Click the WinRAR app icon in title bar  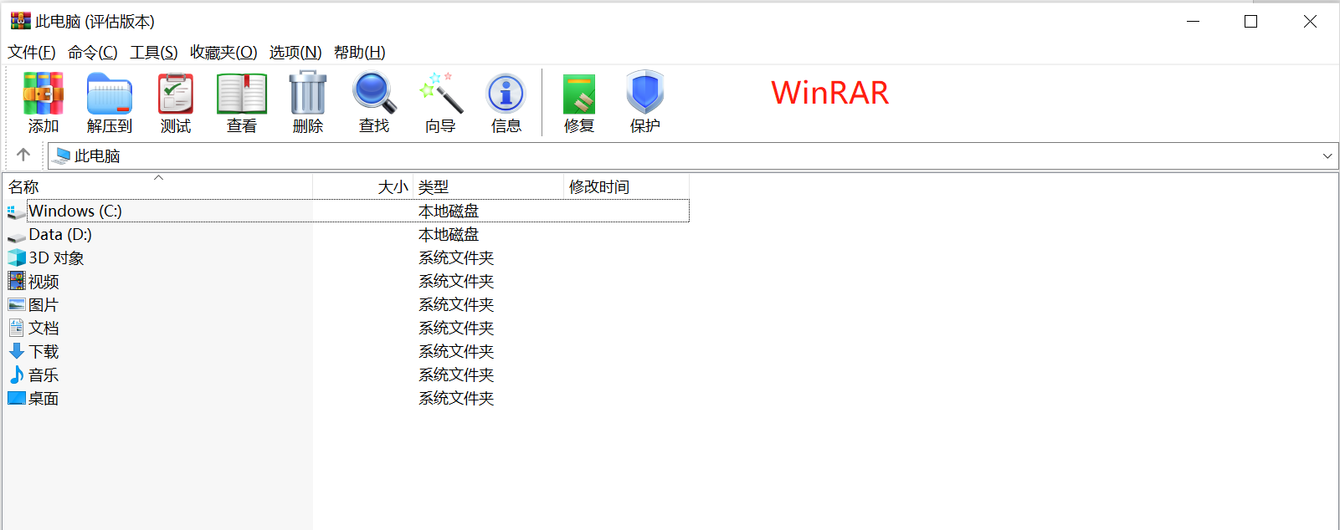[20, 21]
